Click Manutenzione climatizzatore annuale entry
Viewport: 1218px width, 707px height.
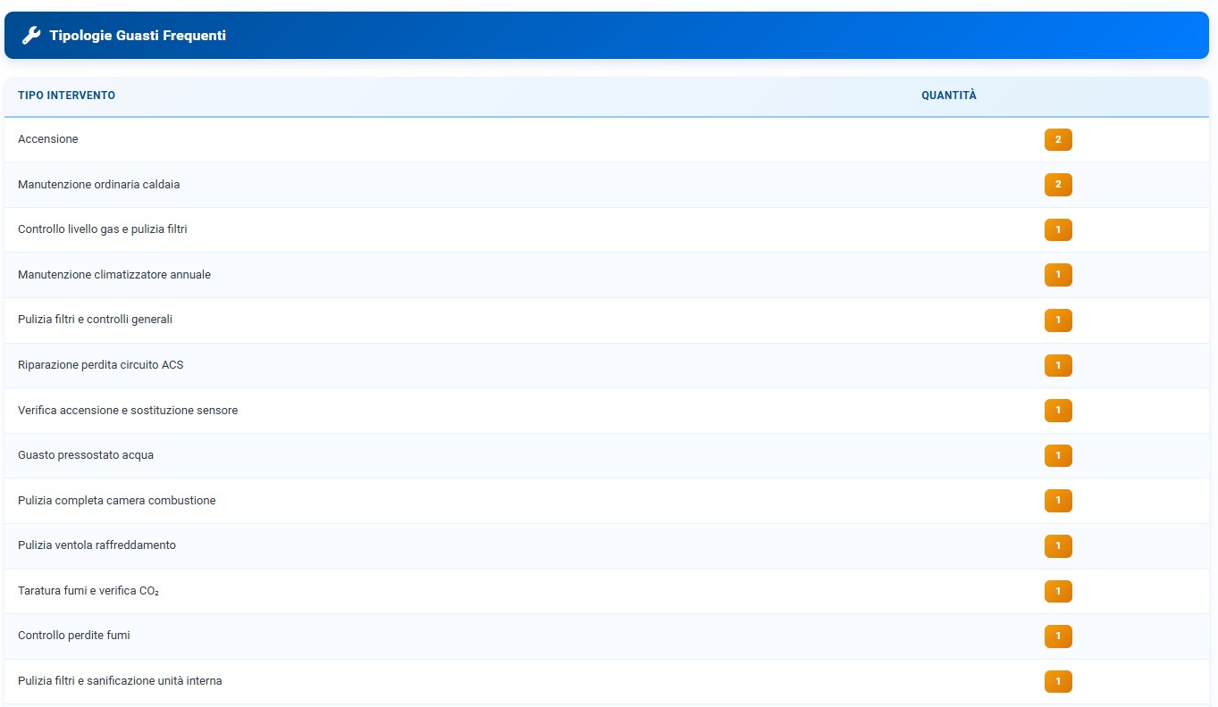click(x=114, y=275)
